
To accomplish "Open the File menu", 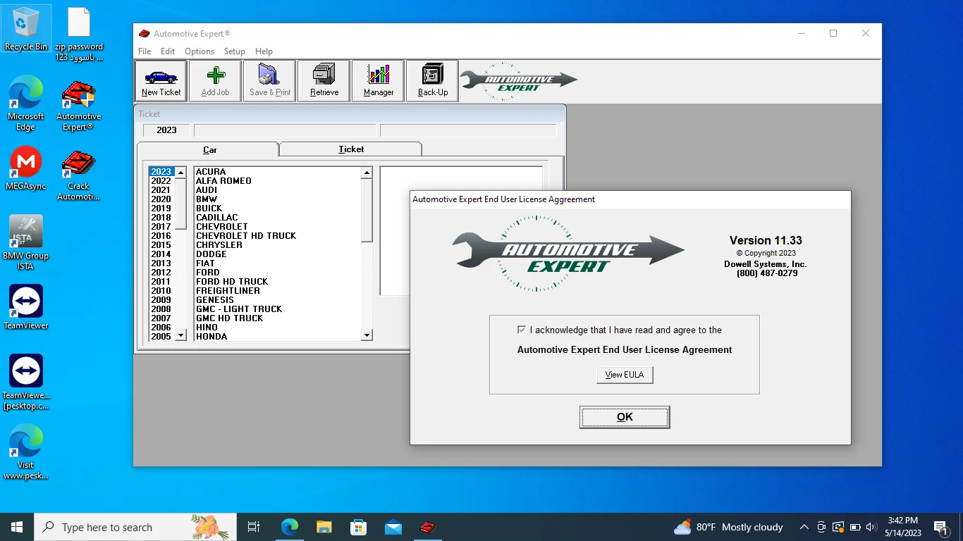I will (144, 51).
